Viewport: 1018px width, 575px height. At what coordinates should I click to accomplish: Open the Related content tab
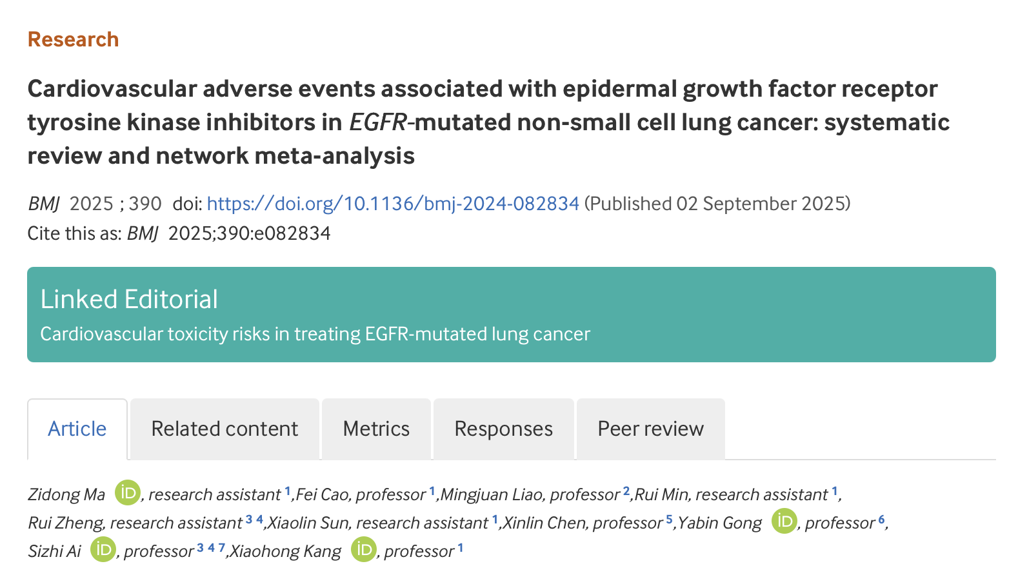pyautogui.click(x=225, y=429)
